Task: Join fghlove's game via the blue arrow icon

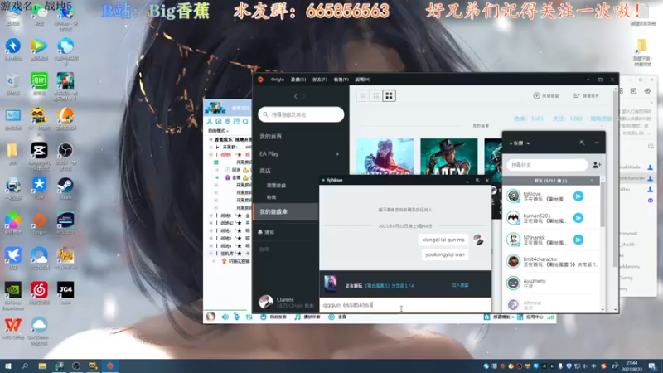Action: 578,196
